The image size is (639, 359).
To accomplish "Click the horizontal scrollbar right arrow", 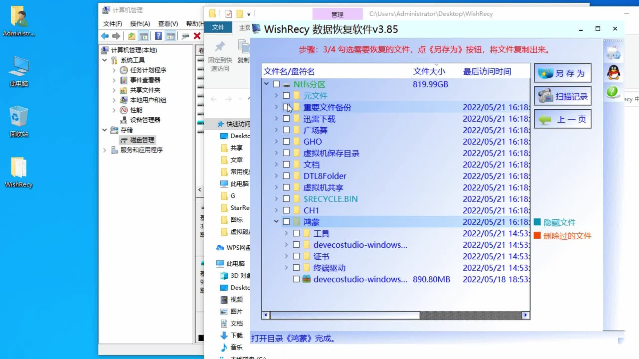I will [526, 315].
